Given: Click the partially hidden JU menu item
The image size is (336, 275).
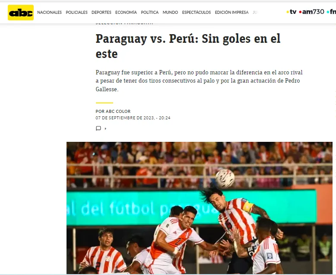Looking at the screenshot, I should 255,13.
